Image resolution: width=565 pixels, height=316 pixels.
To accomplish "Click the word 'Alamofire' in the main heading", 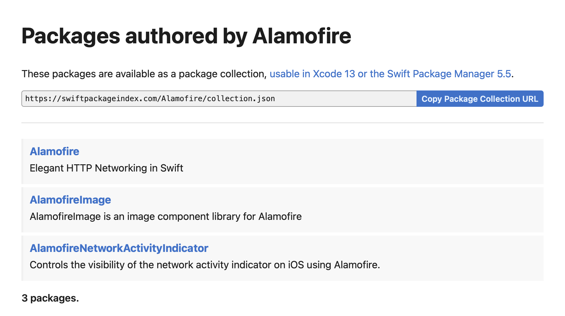I will tap(301, 36).
